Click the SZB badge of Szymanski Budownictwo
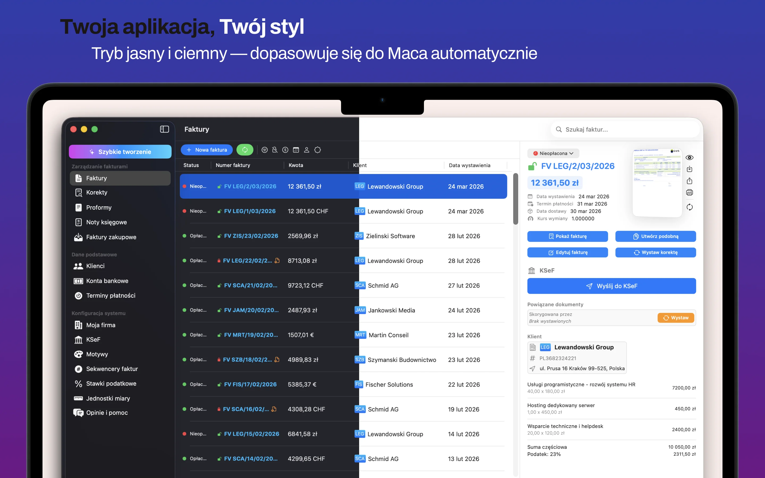This screenshot has height=478, width=765. (360, 360)
